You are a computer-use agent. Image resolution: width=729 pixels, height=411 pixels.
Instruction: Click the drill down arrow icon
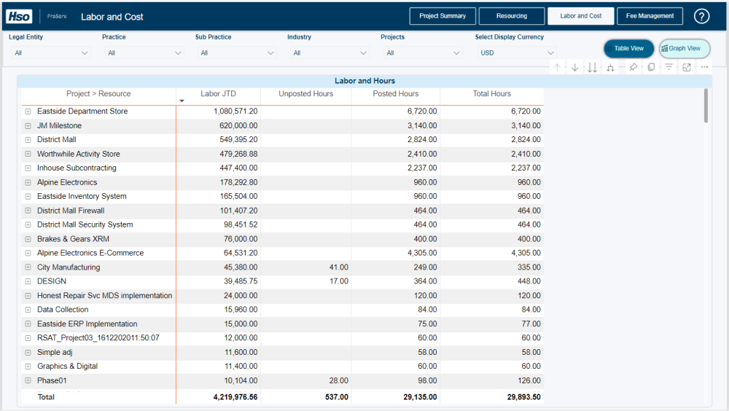(x=575, y=68)
